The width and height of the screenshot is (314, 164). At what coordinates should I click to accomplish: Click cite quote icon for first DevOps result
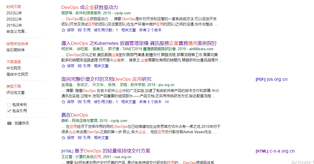[80, 30]
